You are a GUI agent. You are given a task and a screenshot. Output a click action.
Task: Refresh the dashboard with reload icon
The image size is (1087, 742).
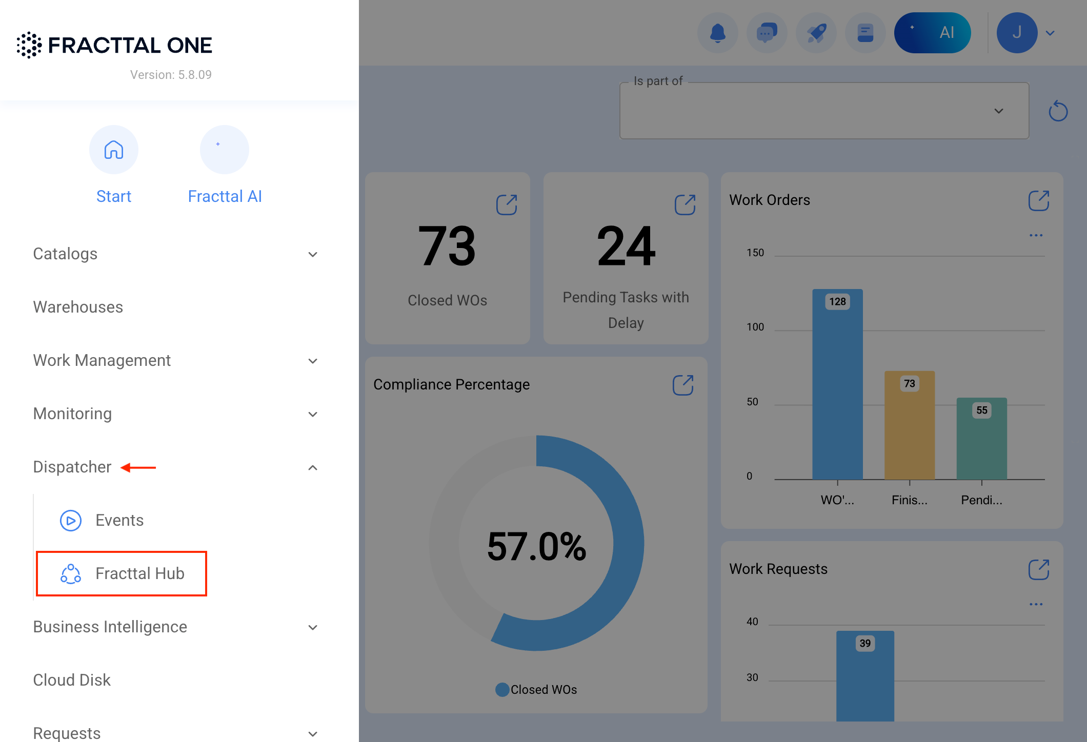click(1058, 111)
